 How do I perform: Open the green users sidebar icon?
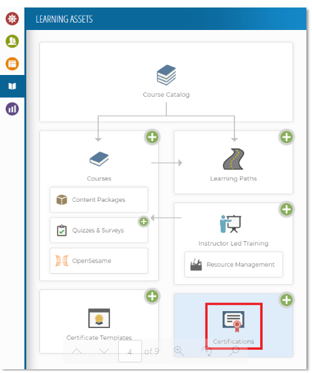(x=12, y=41)
